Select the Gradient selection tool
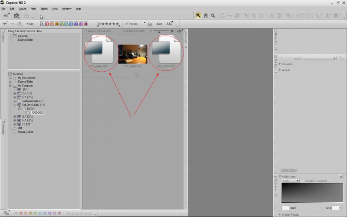The height and width of the screenshot is (217, 347). pyautogui.click(x=328, y=16)
